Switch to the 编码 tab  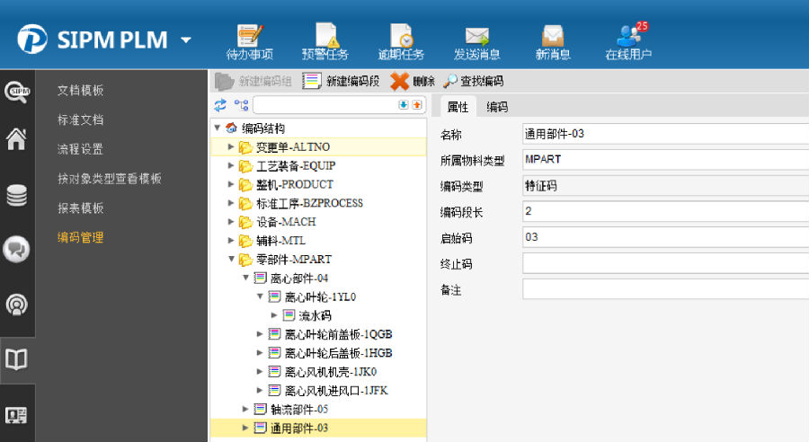[x=497, y=107]
